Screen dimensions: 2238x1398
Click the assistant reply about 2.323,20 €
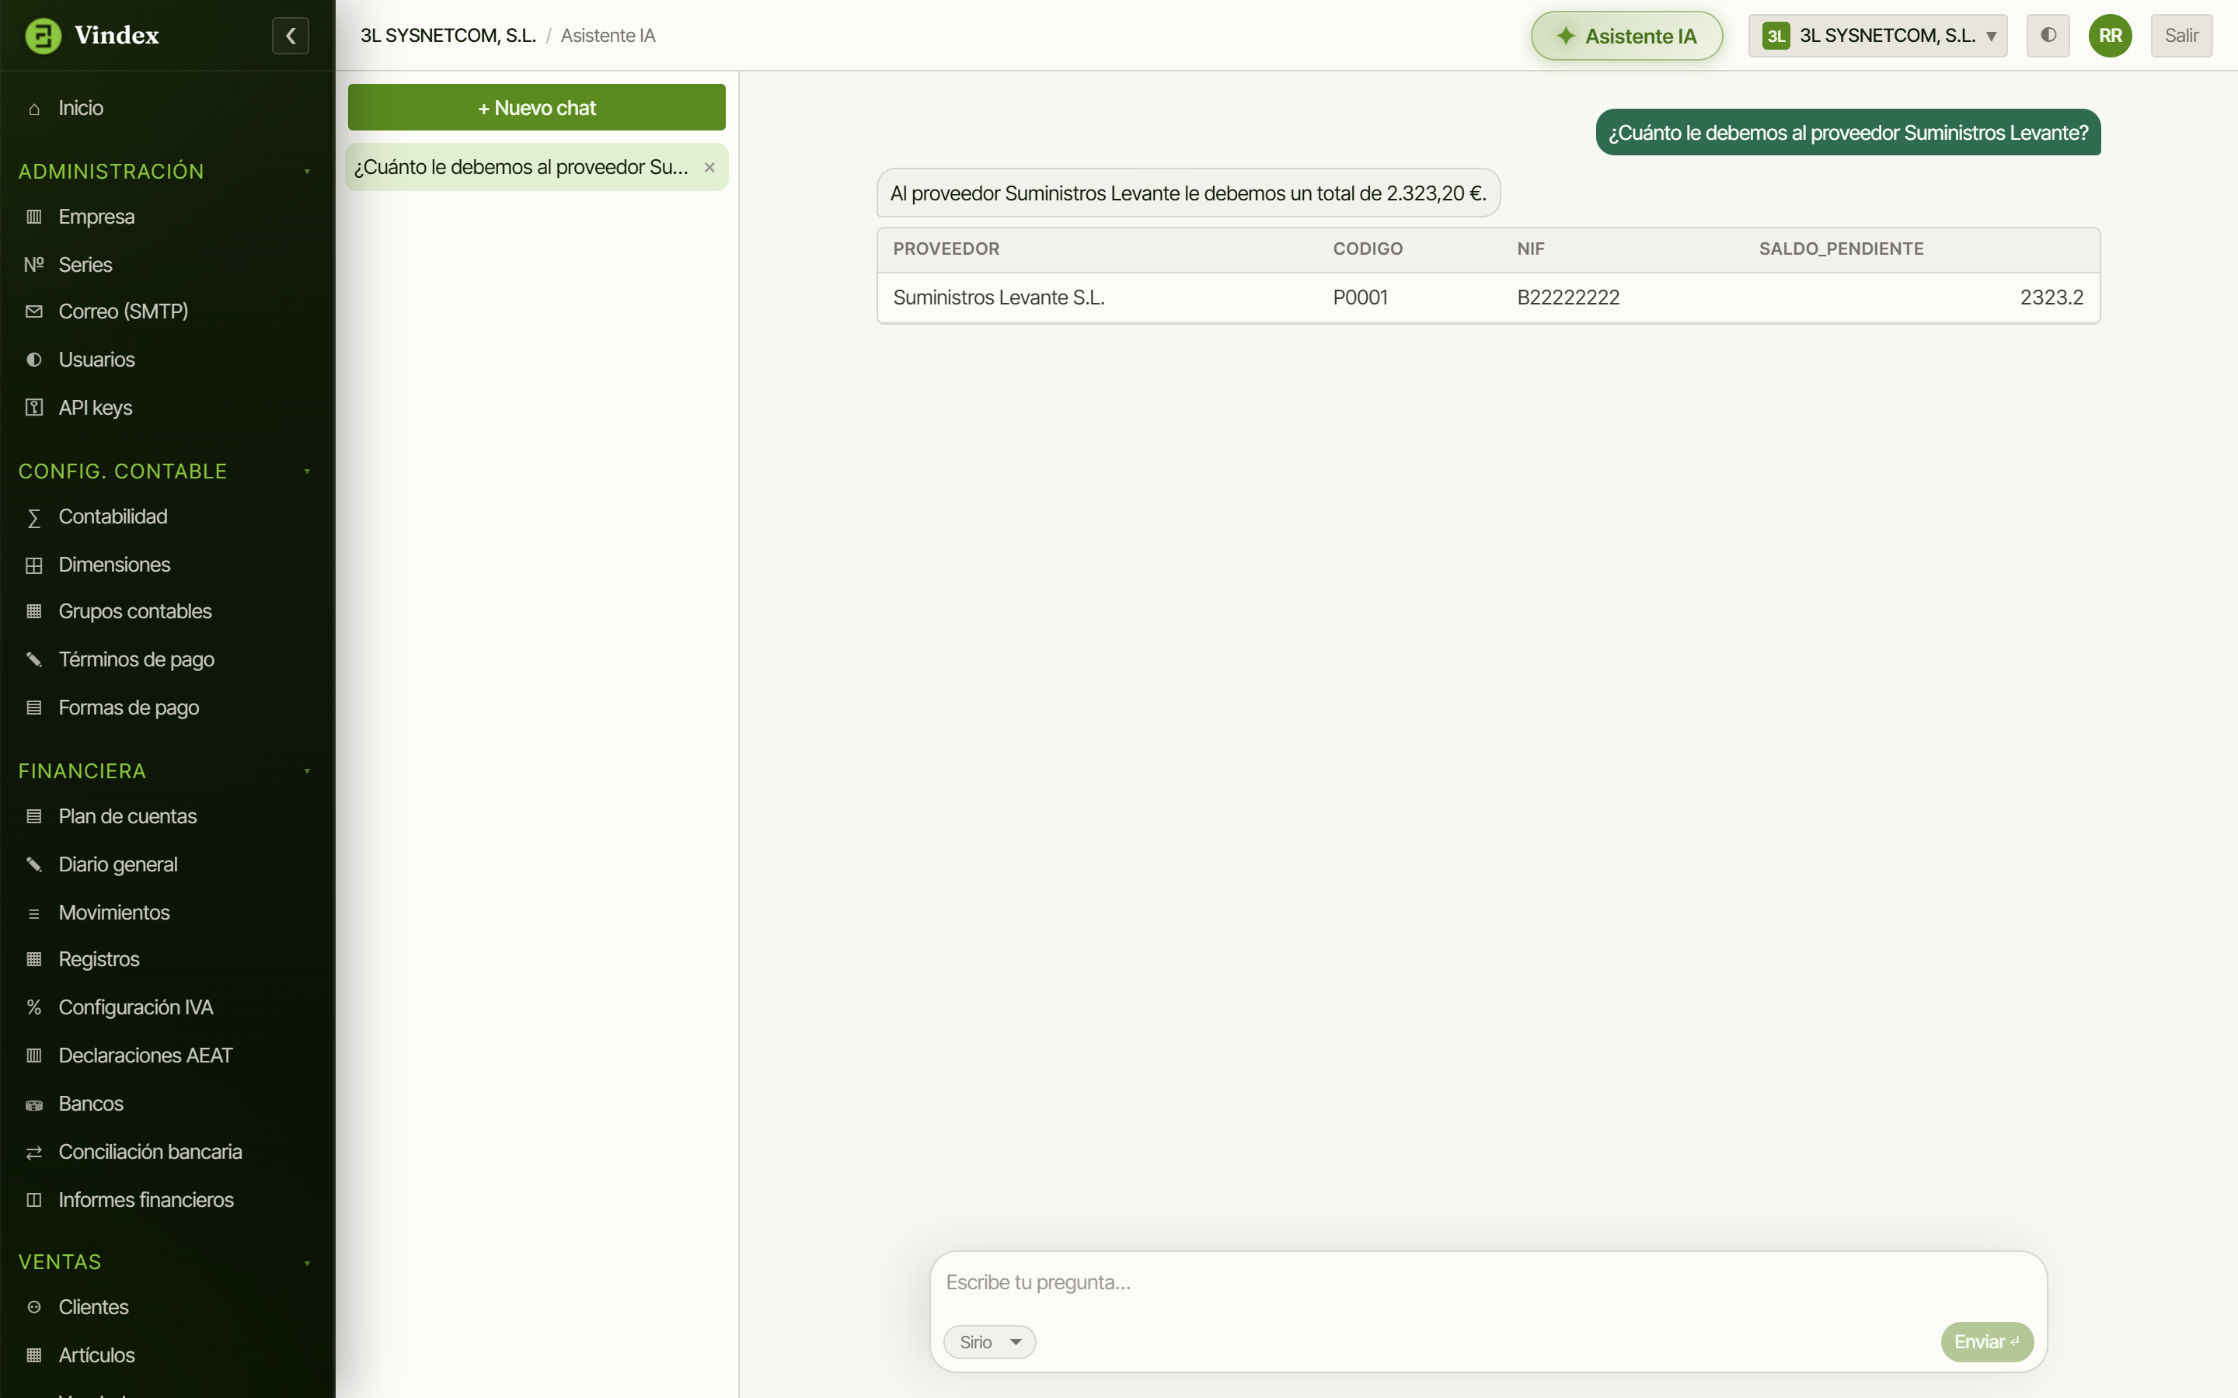pos(1187,193)
